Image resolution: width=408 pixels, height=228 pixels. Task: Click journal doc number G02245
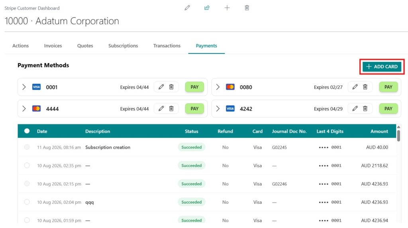279,147
